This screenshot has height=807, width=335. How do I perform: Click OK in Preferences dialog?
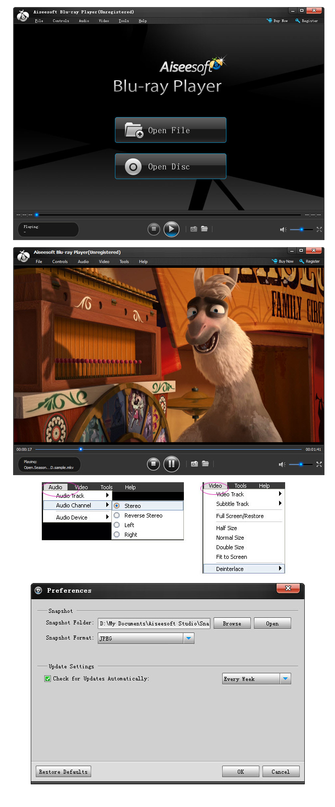[x=241, y=772]
